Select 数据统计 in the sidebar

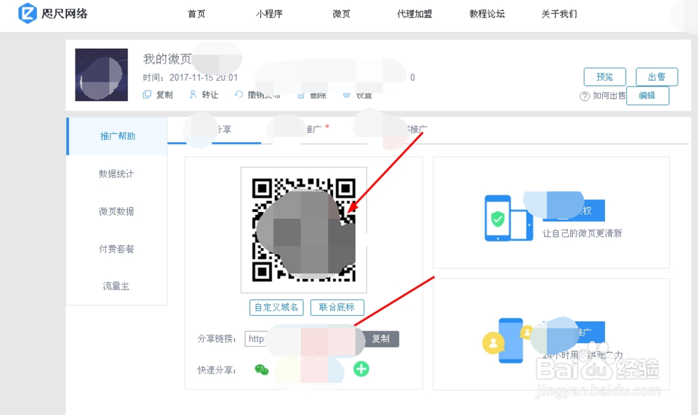coord(116,174)
